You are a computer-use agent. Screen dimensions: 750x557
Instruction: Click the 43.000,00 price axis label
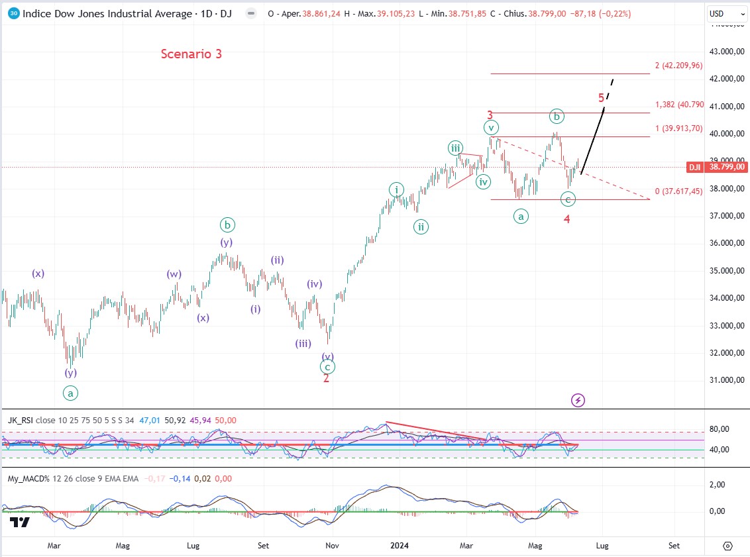727,52
